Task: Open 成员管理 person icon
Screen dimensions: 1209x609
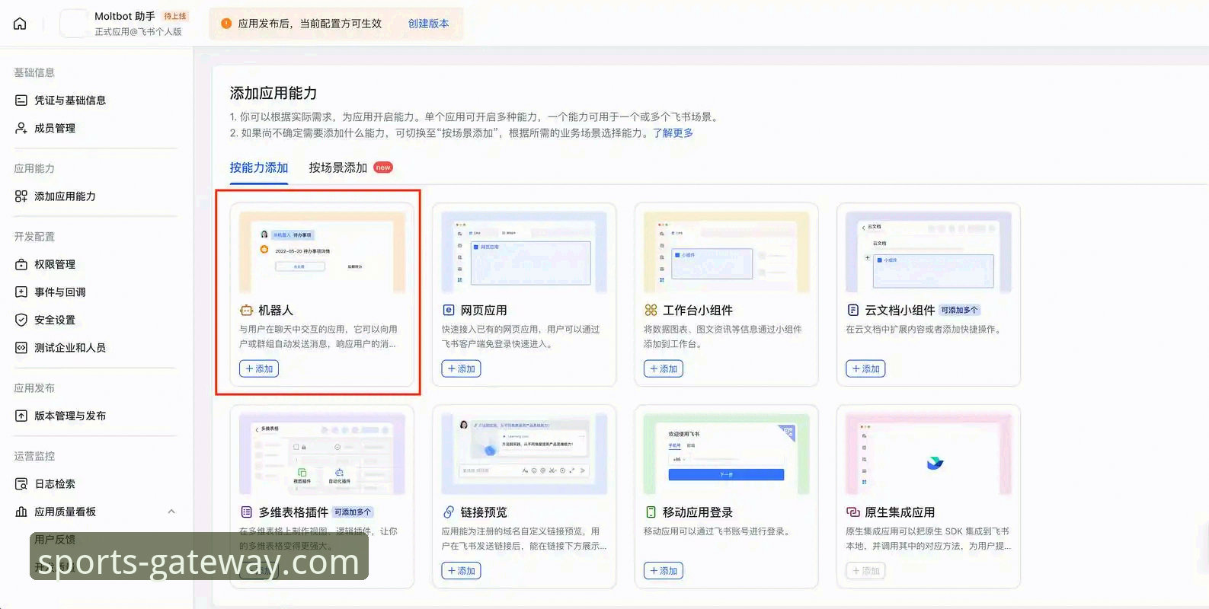Action: 21,128
